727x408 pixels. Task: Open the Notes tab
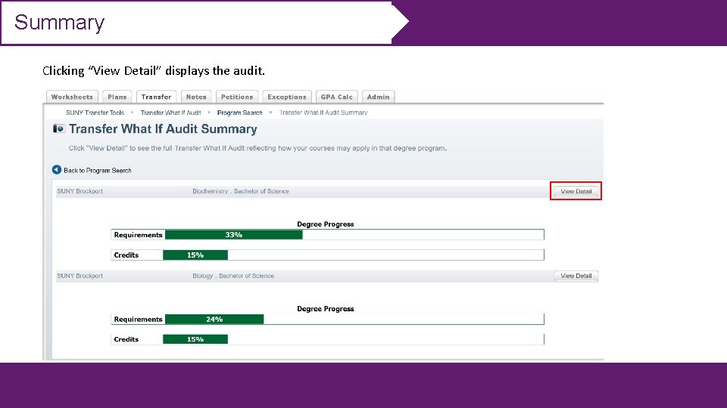coord(196,97)
